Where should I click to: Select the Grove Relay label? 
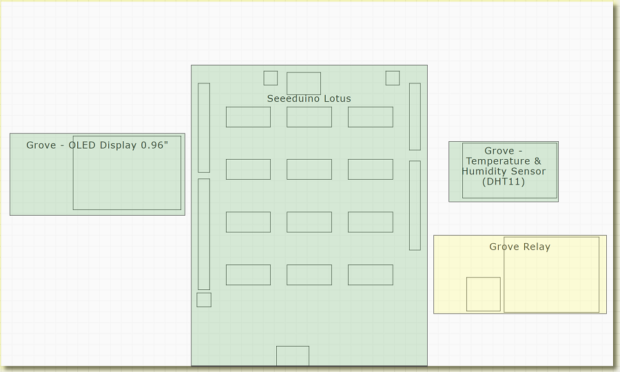point(519,247)
